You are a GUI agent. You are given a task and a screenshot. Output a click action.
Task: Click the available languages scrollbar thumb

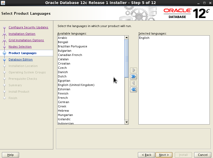point(127,59)
